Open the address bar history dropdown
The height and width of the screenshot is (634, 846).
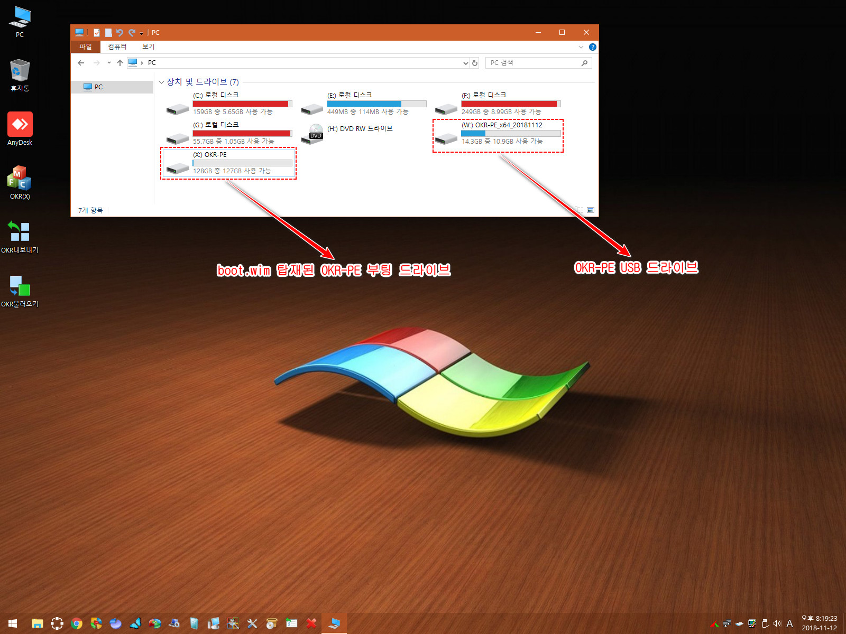(466, 63)
